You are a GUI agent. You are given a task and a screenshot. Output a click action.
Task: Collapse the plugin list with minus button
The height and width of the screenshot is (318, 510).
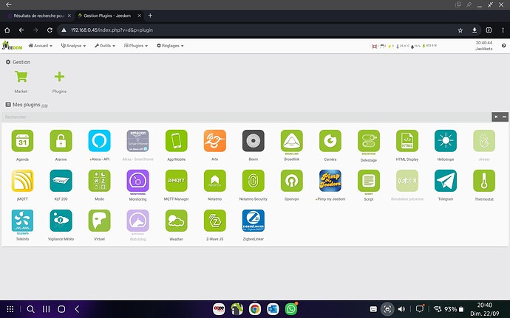[505, 117]
